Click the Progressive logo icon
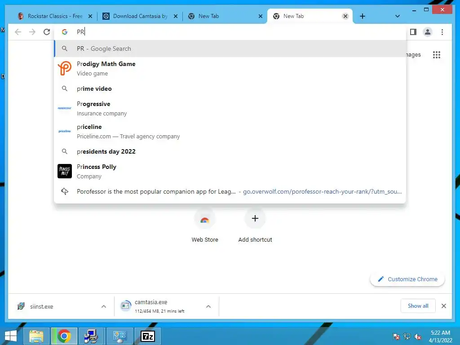 (x=65, y=108)
